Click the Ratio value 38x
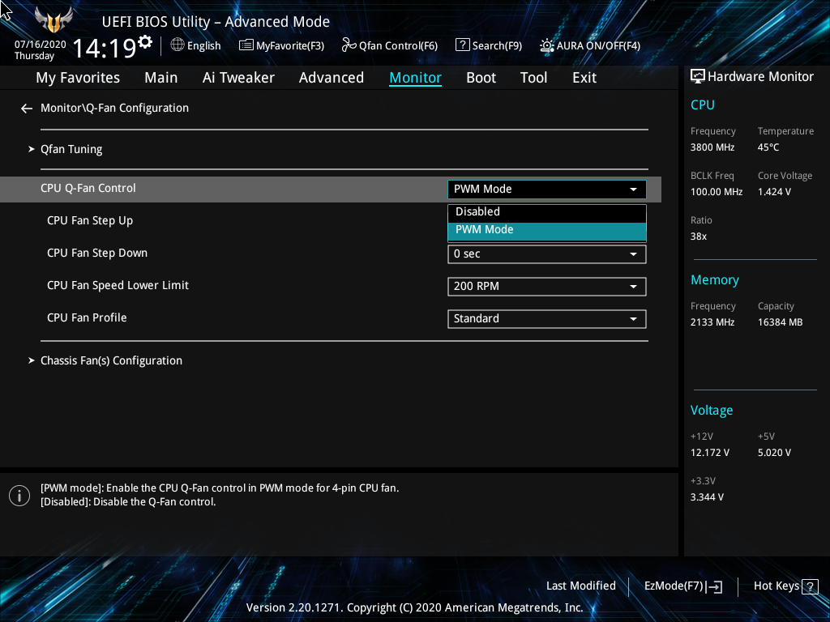Image resolution: width=830 pixels, height=622 pixels. [x=698, y=236]
